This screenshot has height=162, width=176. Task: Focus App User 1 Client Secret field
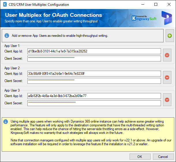coord(94,59)
